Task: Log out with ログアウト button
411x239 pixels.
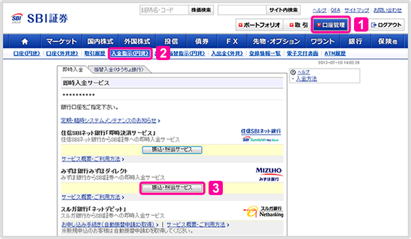Action: tap(386, 25)
